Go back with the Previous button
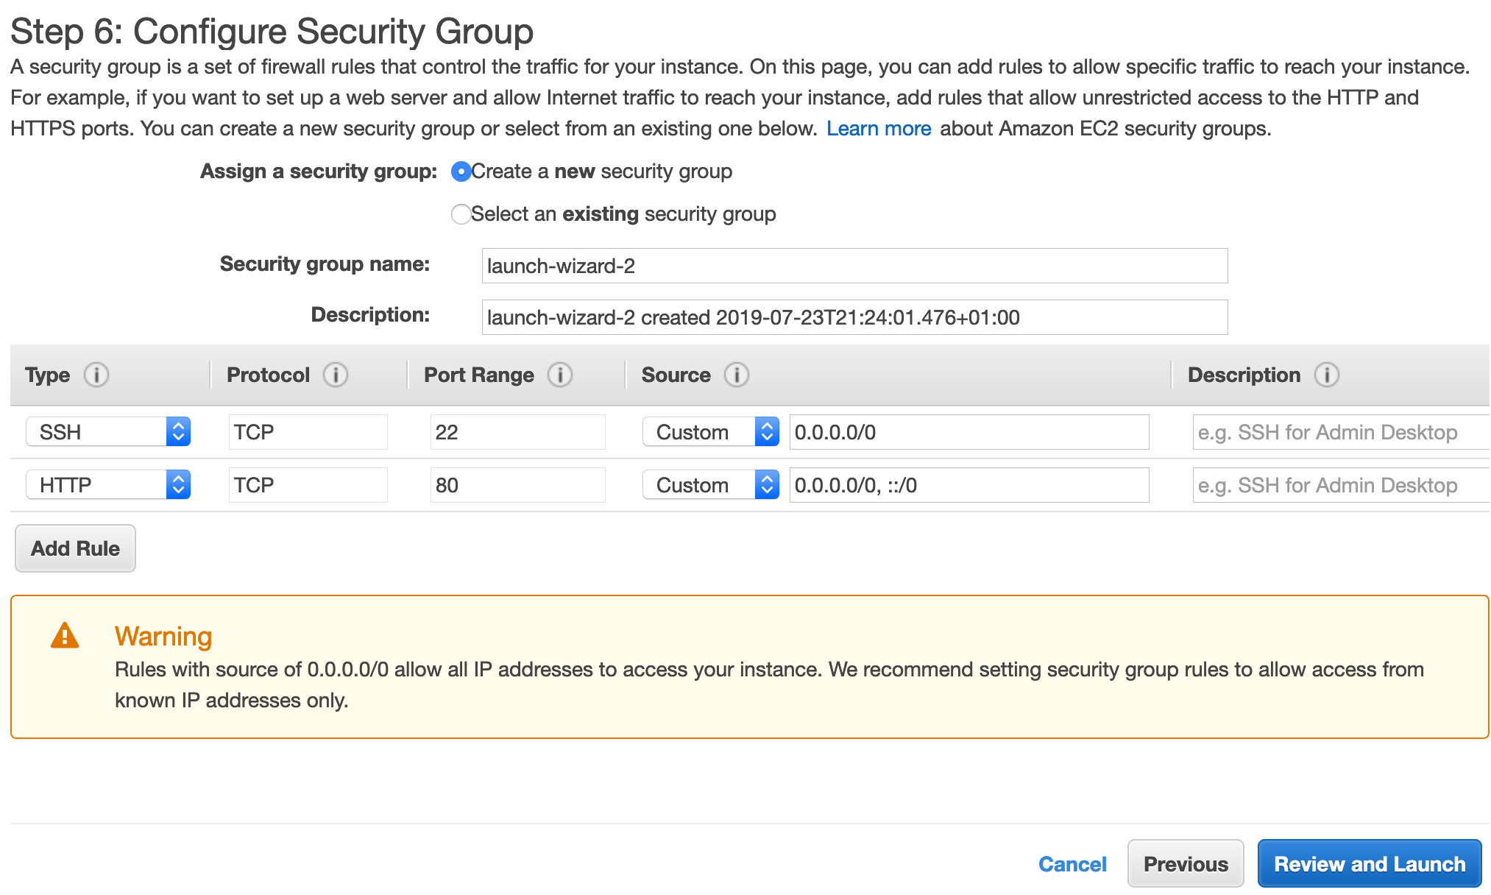Screen dimensions: 1491x895 tap(1186, 863)
